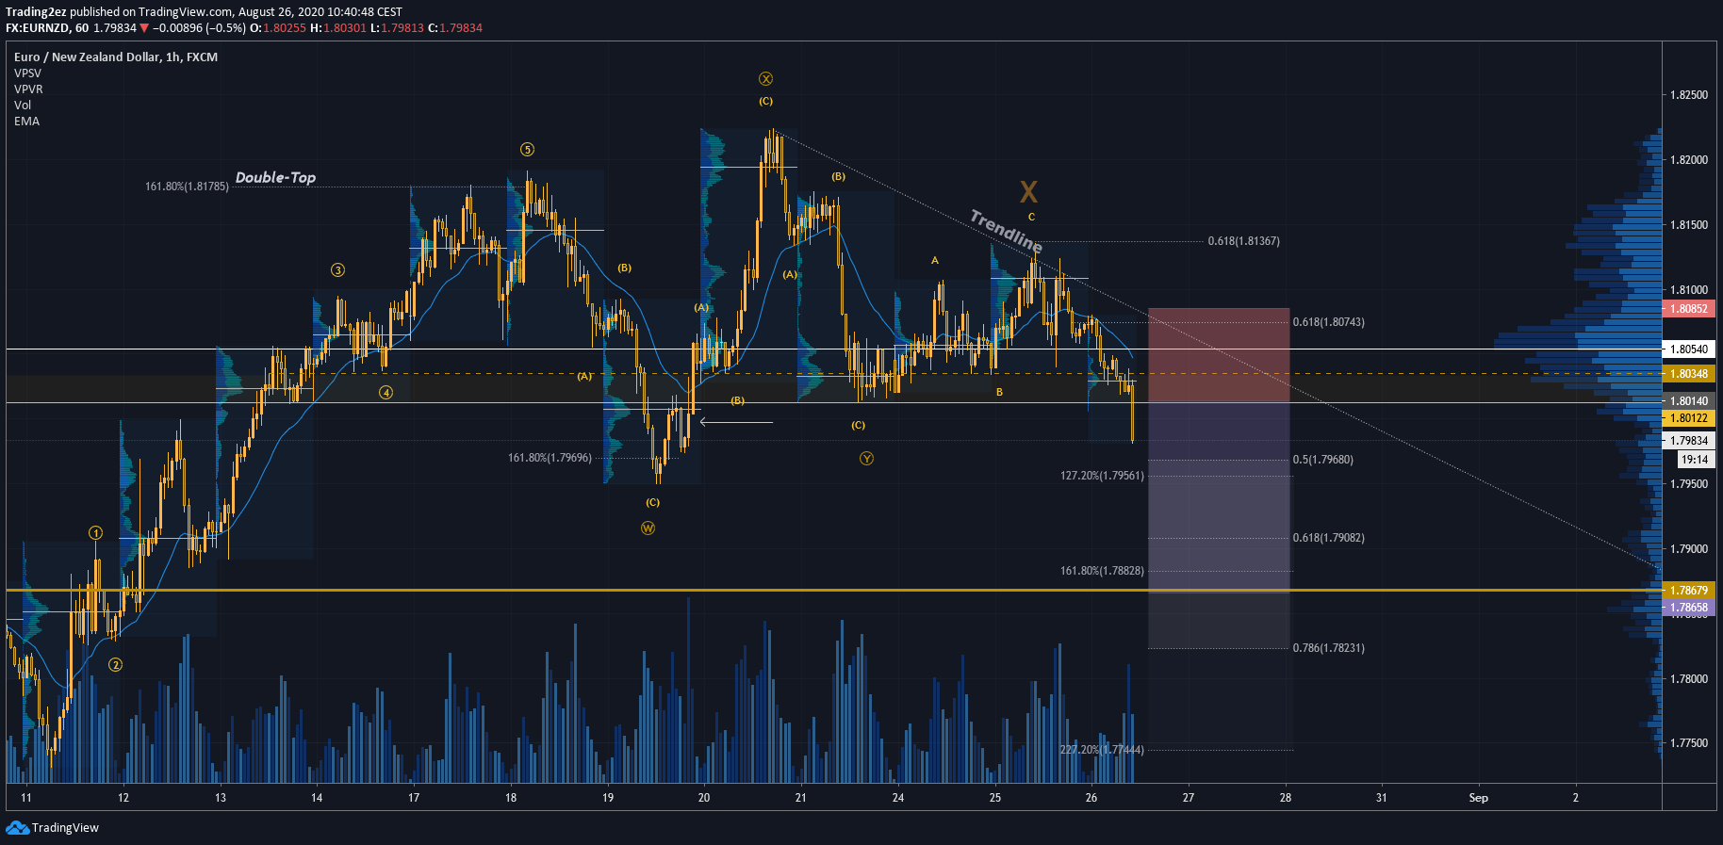Click the FX:EURNZD, 60 symbol header

tap(47, 28)
